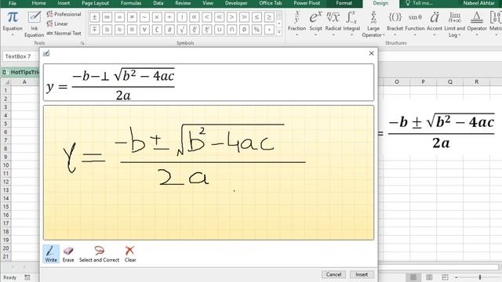
Task: Insert the partial differential symbol
Action: click(x=169, y=30)
